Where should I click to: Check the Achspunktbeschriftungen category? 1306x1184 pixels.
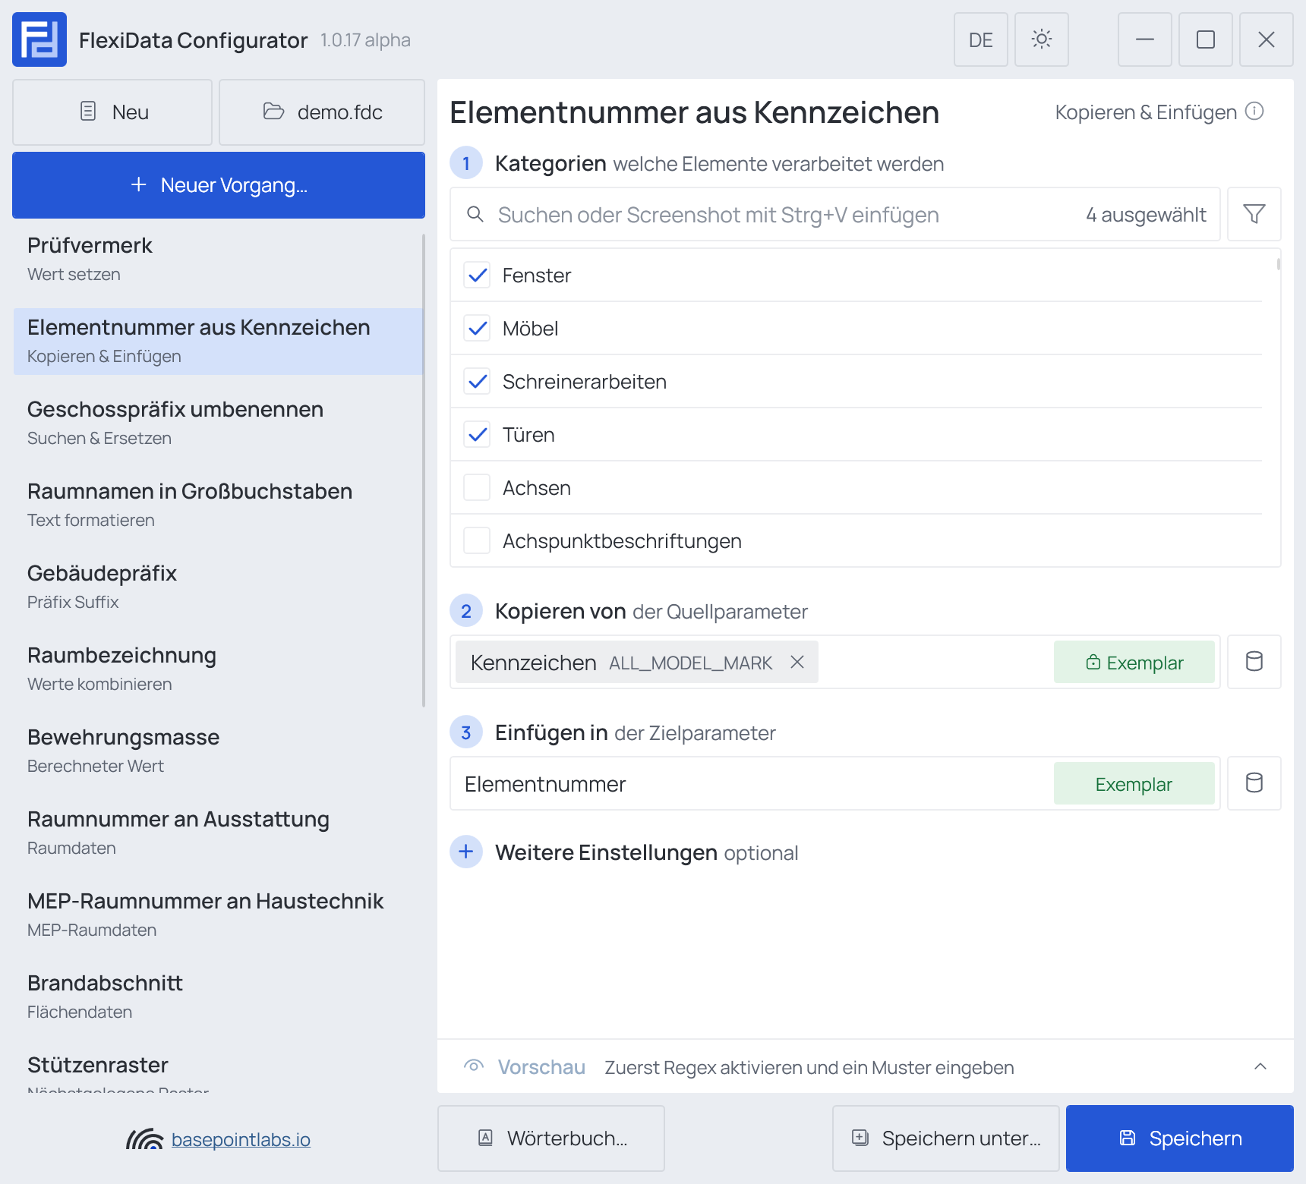click(x=477, y=540)
